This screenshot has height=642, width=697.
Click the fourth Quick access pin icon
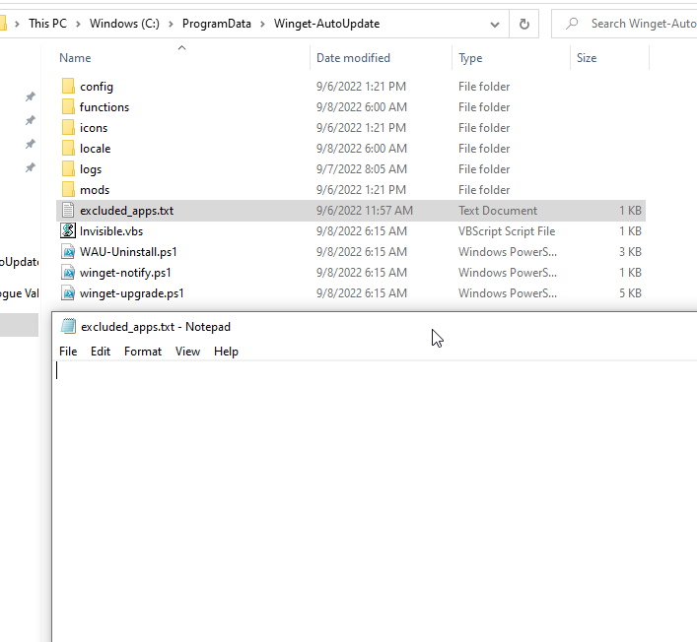(30, 167)
